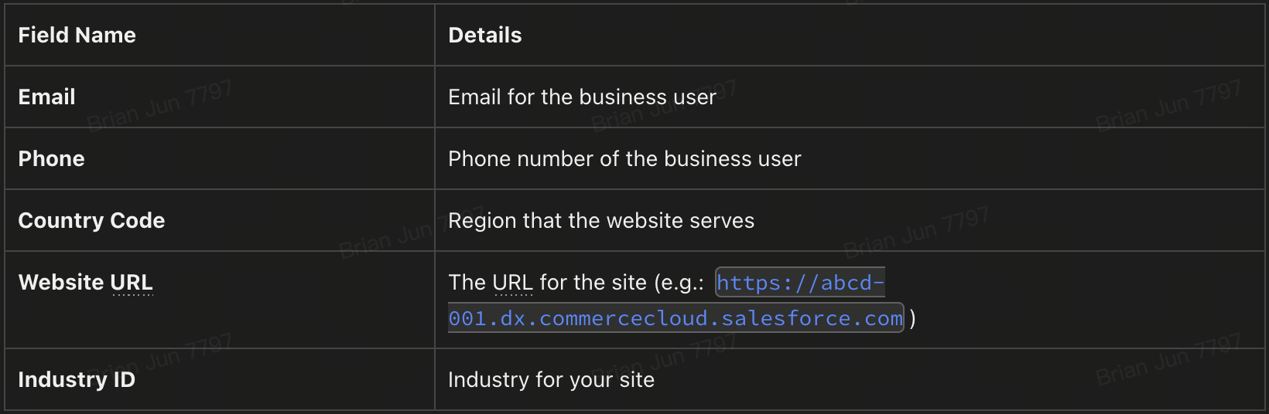This screenshot has width=1269, height=414.
Task: Select the 'Phone' field name cell
Action: point(51,159)
